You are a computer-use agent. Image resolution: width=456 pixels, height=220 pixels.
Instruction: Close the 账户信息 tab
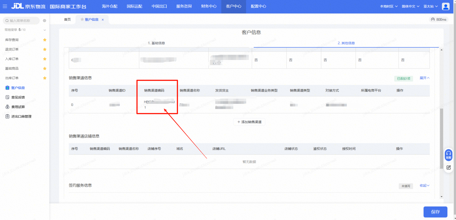click(x=103, y=20)
